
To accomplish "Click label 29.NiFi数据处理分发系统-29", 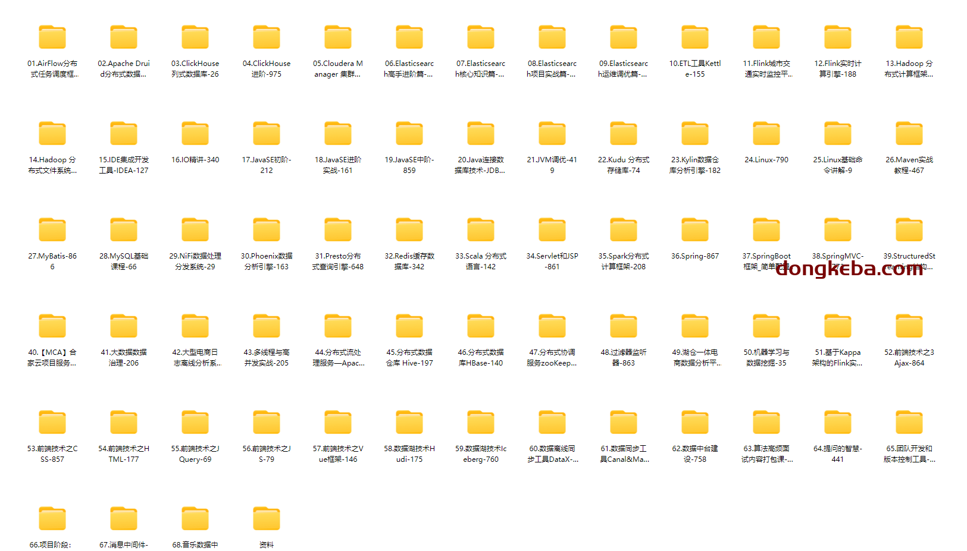I will 195,262.
